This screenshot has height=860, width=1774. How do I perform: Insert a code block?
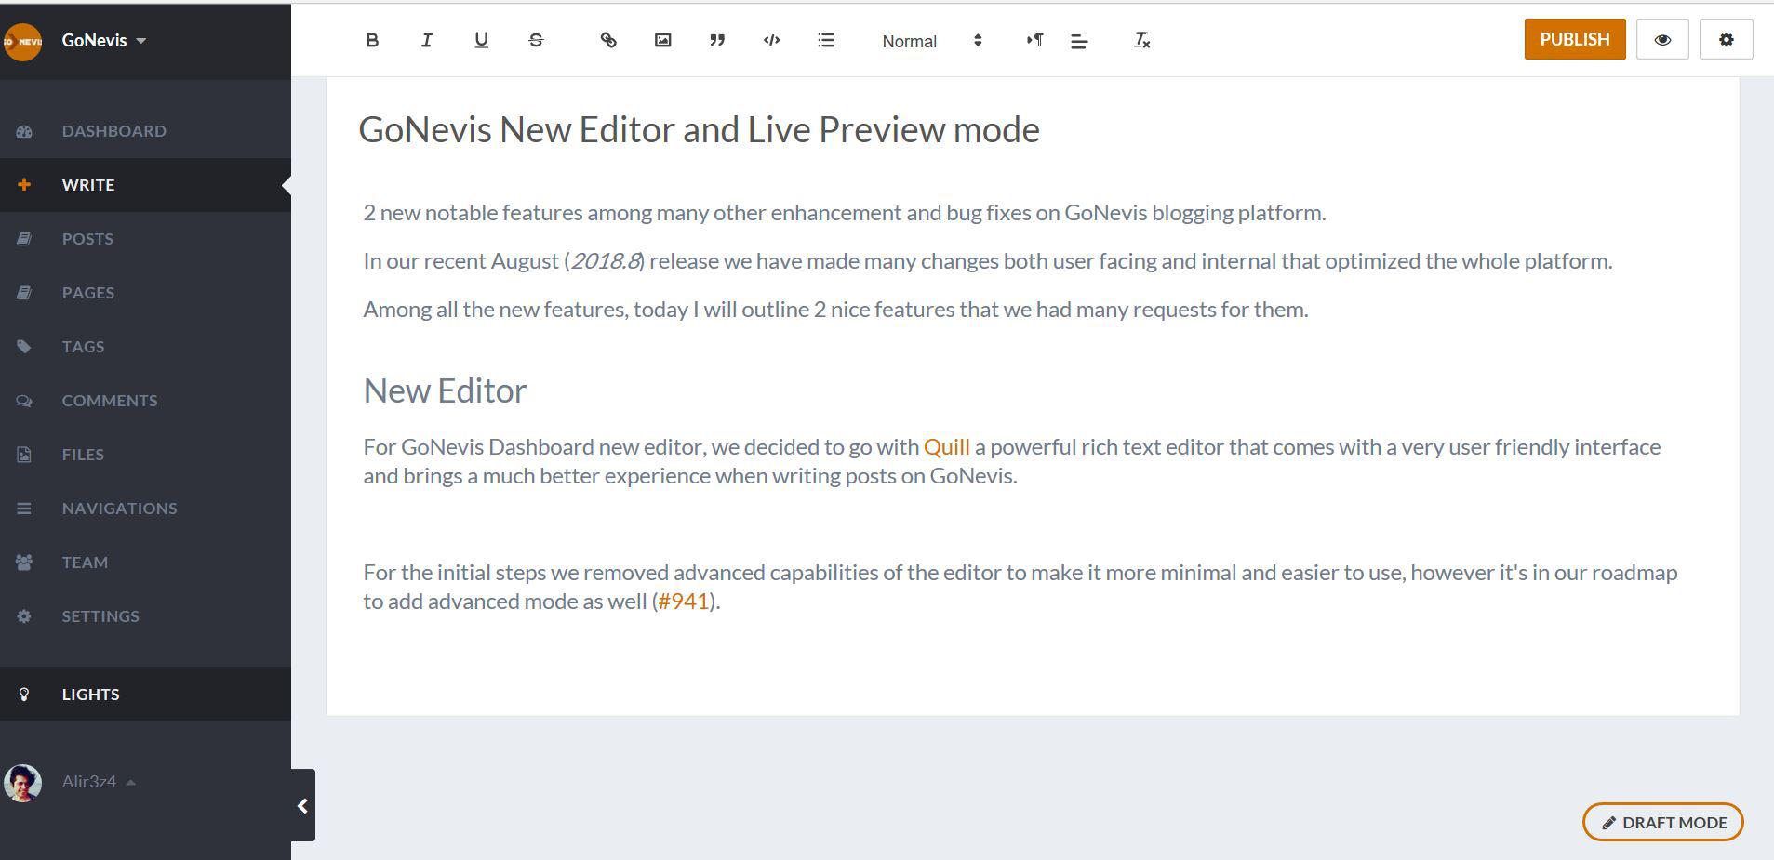point(771,40)
